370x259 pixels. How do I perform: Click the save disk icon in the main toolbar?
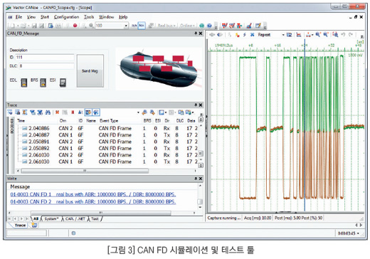click(x=34, y=26)
